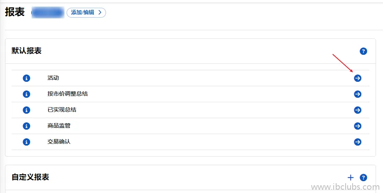Select the 活动 report row label
383x193 pixels.
[x=53, y=78]
